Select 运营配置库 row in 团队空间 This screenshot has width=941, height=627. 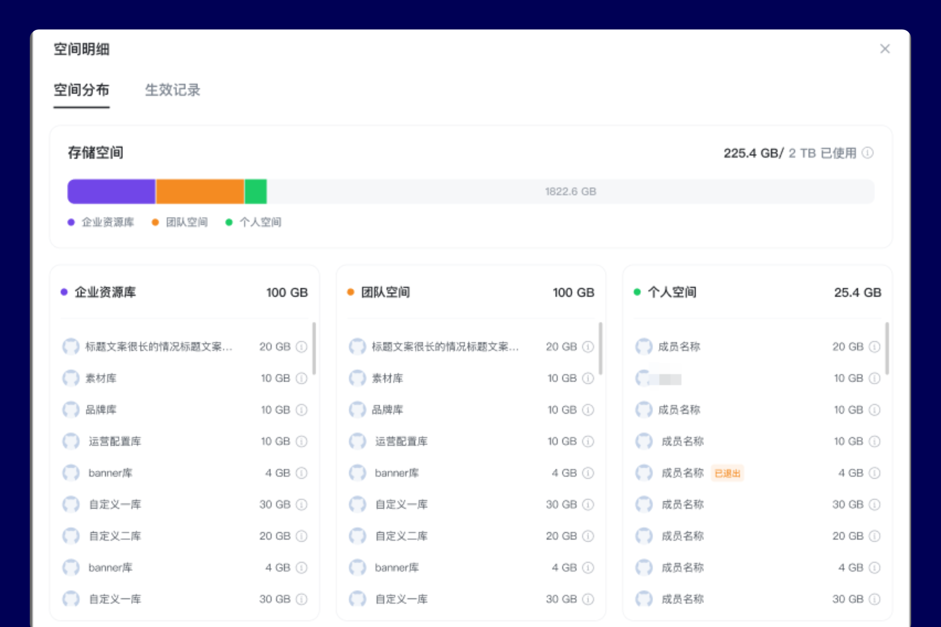[x=471, y=441]
